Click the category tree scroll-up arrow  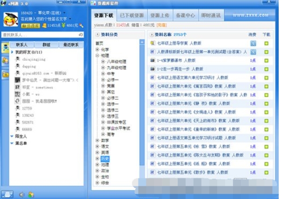142,42
